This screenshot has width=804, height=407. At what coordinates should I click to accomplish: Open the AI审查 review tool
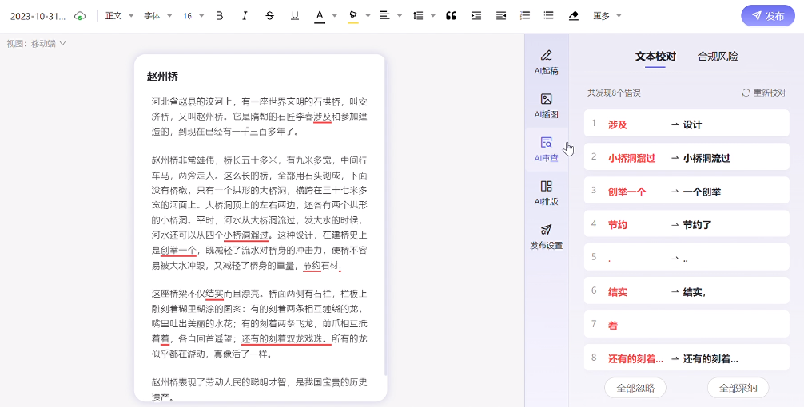pyautogui.click(x=546, y=149)
